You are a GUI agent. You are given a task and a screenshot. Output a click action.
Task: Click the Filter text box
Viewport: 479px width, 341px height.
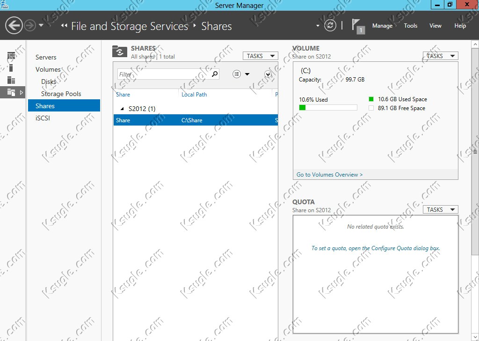point(164,74)
